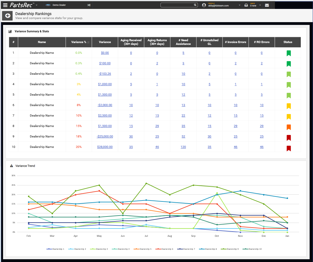
Task: Click the shuffle dealer switch icon
Action: pos(89,5)
